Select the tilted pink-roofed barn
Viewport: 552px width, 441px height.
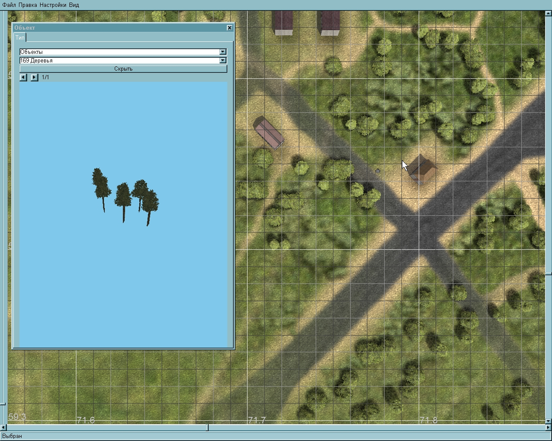268,133
